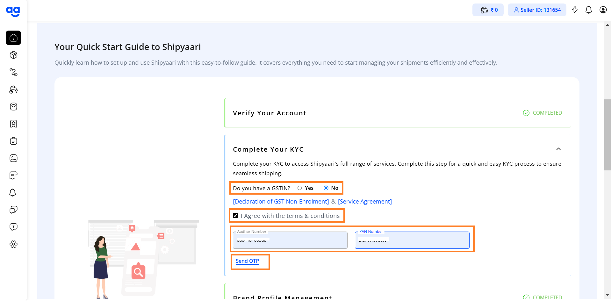Click the 'Your Quick Start Guide to Shipyaari' heading
This screenshot has height=301, width=611.
[x=127, y=47]
